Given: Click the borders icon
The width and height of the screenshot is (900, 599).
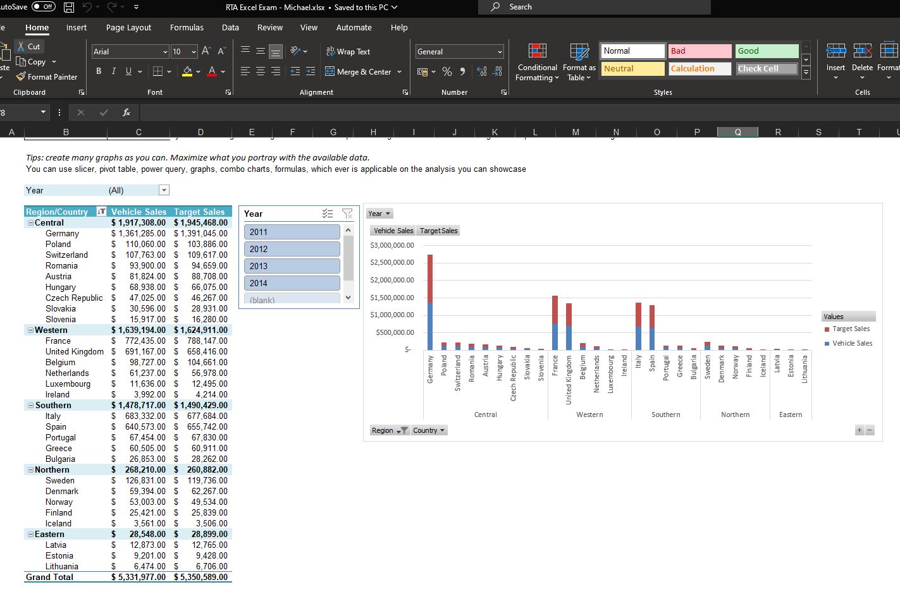Looking at the screenshot, I should (x=157, y=71).
